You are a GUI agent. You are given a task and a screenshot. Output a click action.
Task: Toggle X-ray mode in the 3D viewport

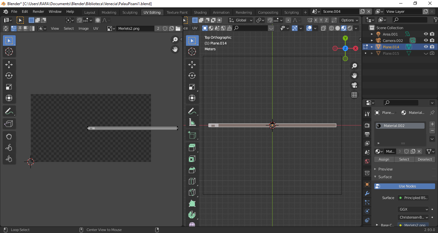[323, 28]
